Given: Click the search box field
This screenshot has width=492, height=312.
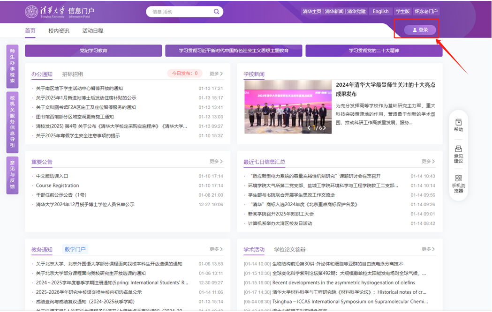Looking at the screenshot, I should tap(184, 12).
